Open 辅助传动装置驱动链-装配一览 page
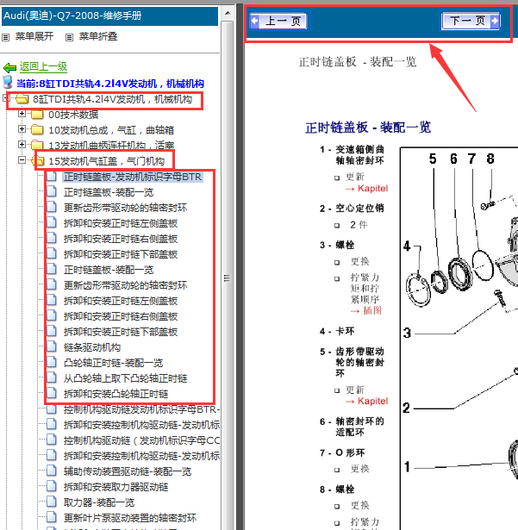The image size is (518, 530). [128, 471]
